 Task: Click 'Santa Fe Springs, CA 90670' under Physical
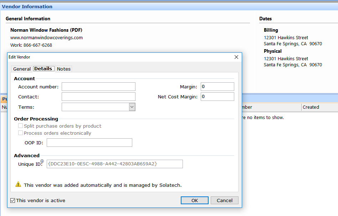[x=293, y=65]
